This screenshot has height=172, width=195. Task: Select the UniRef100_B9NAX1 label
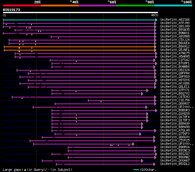175,33
